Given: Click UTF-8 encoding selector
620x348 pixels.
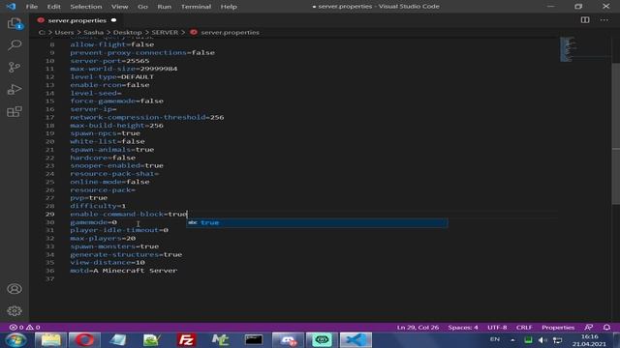Looking at the screenshot, I should click(497, 327).
